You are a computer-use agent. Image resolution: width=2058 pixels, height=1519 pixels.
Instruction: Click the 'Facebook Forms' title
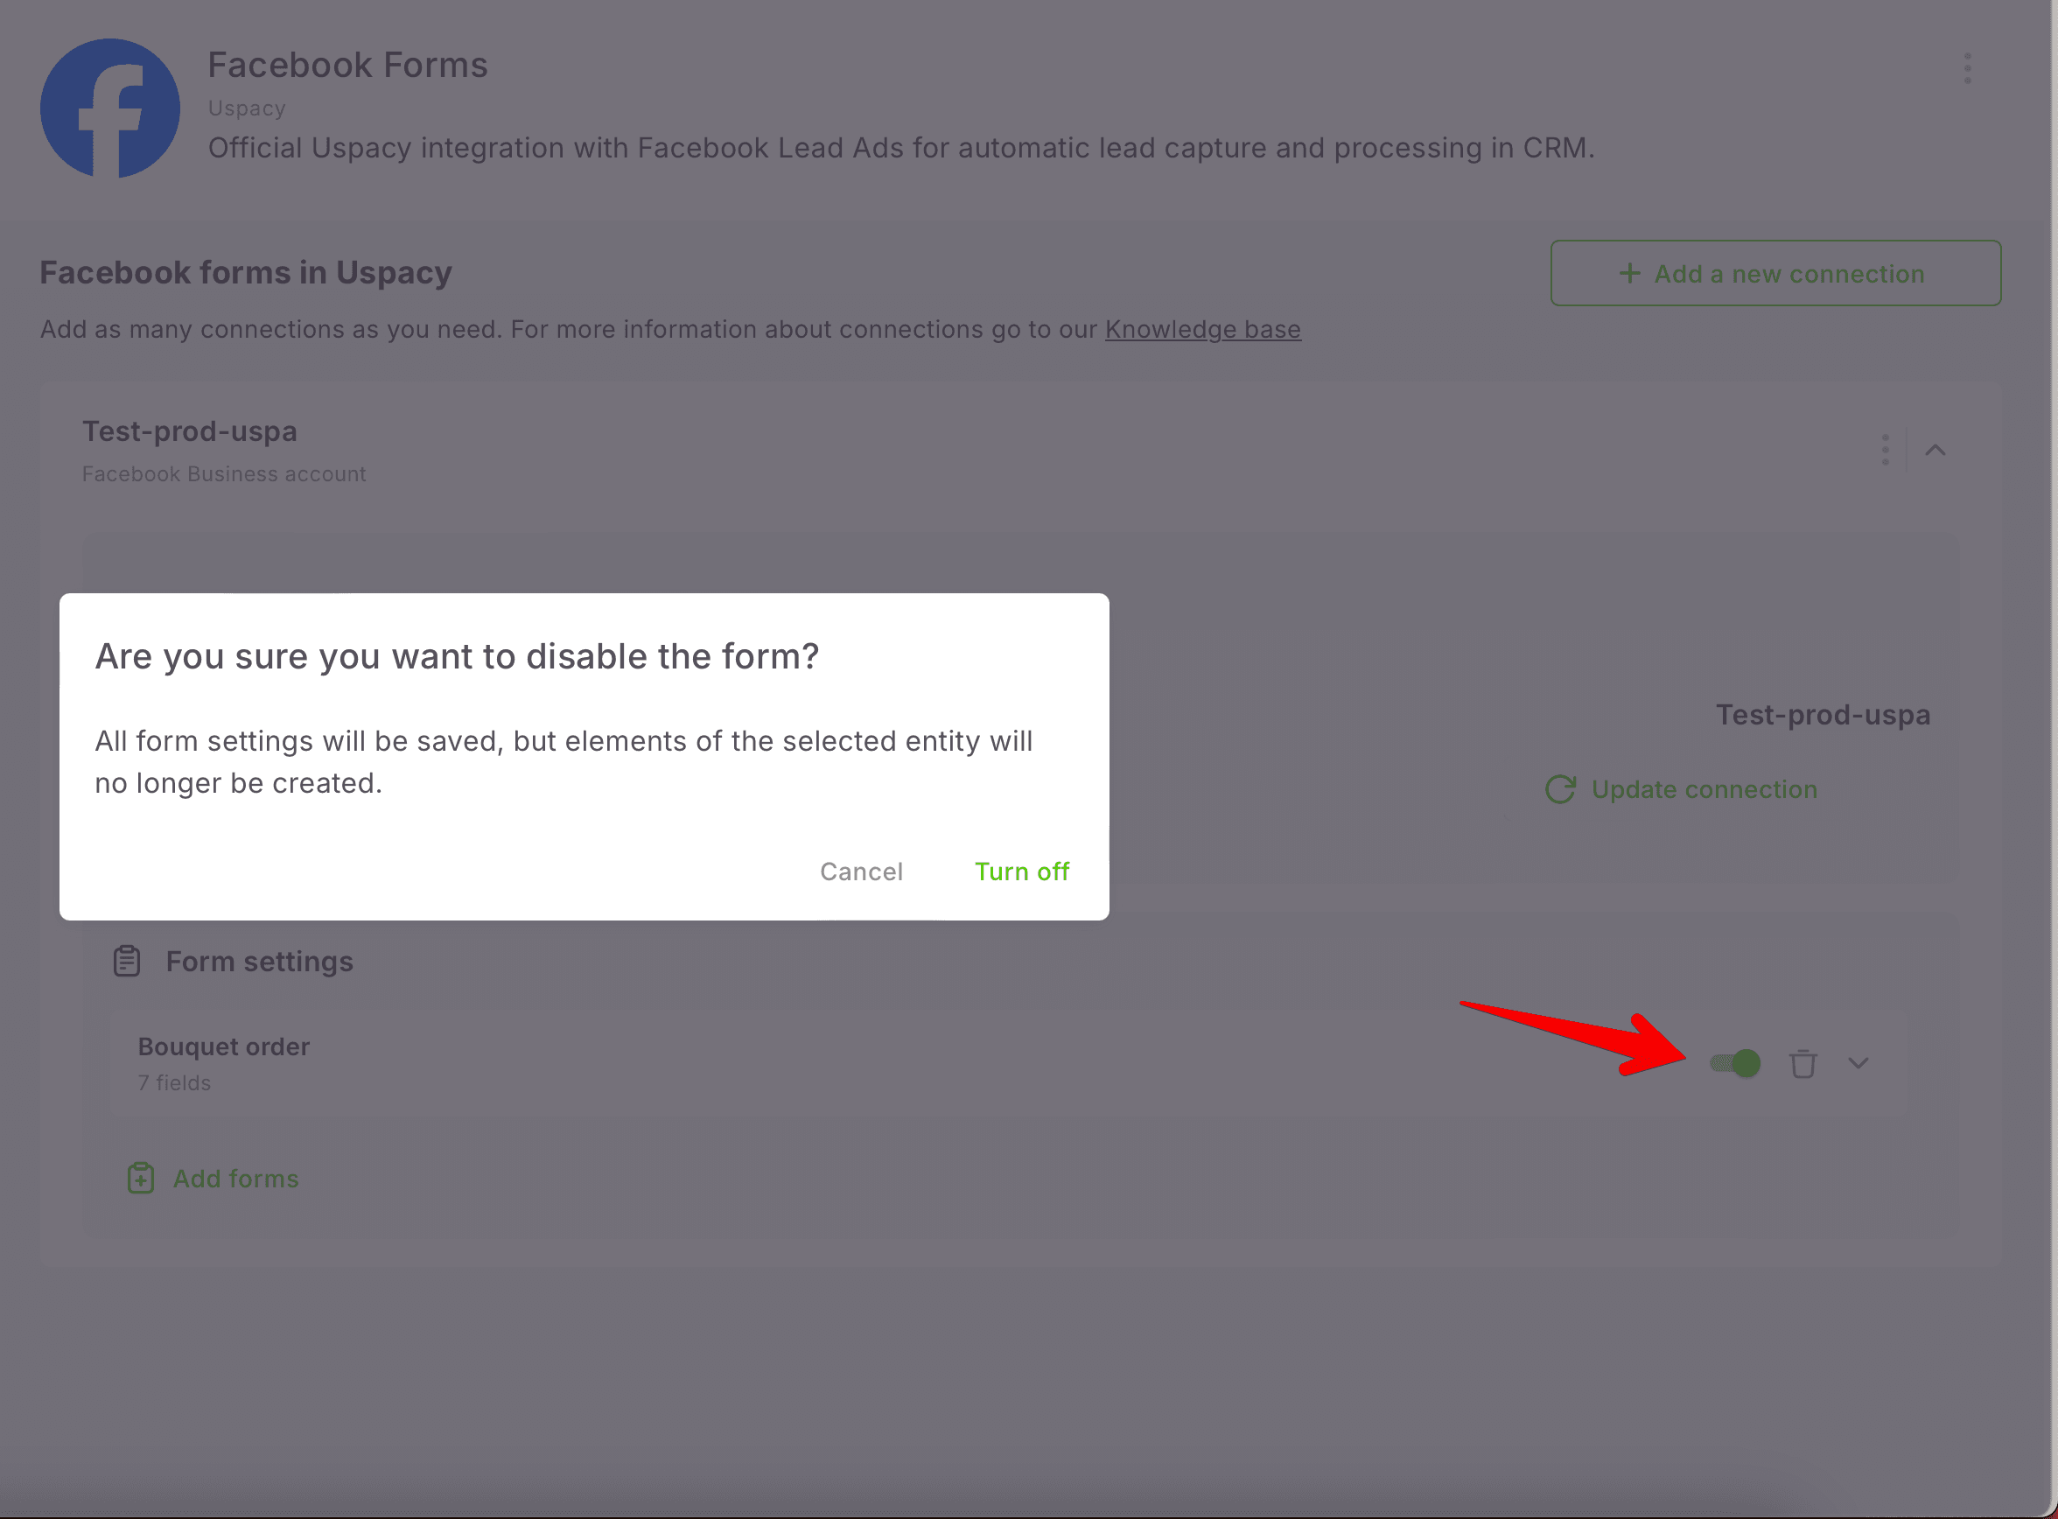347,66
